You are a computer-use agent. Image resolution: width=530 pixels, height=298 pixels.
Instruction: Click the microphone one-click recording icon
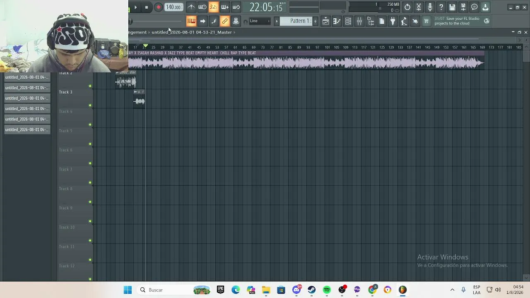[430, 7]
